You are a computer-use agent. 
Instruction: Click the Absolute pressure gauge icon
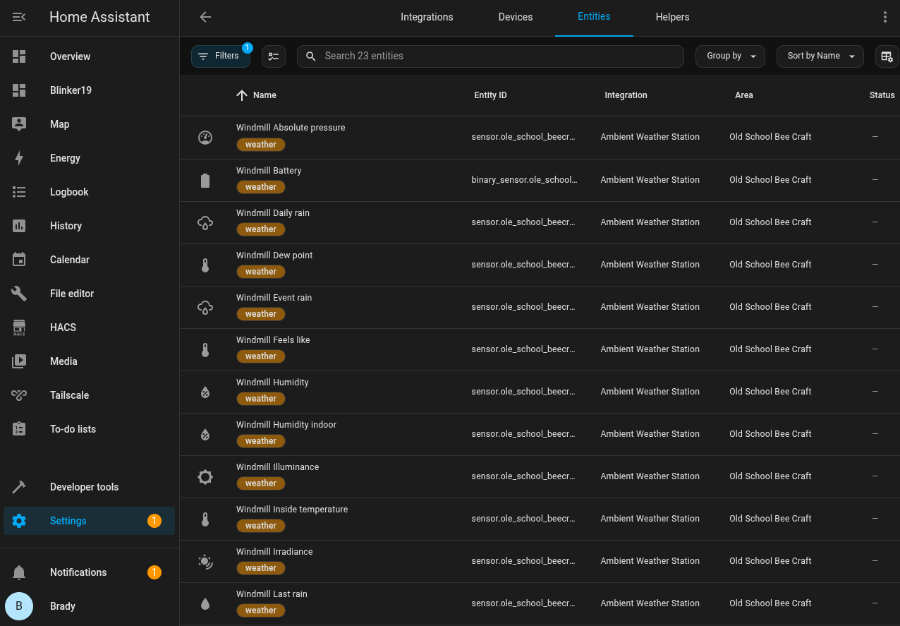click(x=205, y=138)
